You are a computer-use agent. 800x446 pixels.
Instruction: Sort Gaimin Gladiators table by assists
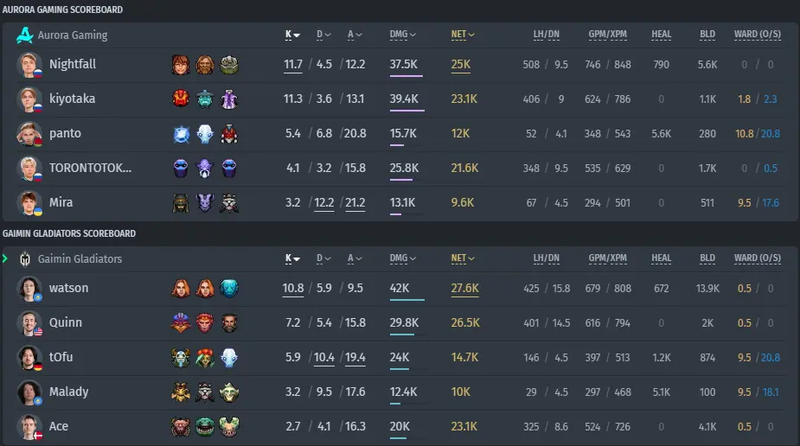pos(355,258)
